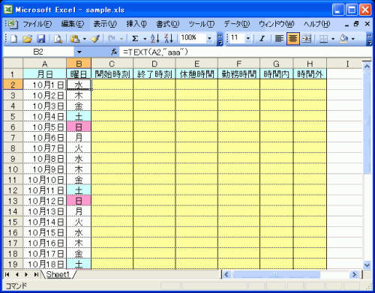This screenshot has width=375, height=293.
Task: Click the Paste clipboard icon
Action: (75, 39)
